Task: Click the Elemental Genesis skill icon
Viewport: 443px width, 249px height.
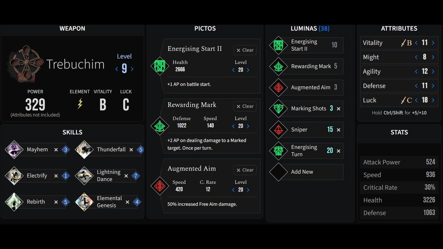Action: (84, 202)
